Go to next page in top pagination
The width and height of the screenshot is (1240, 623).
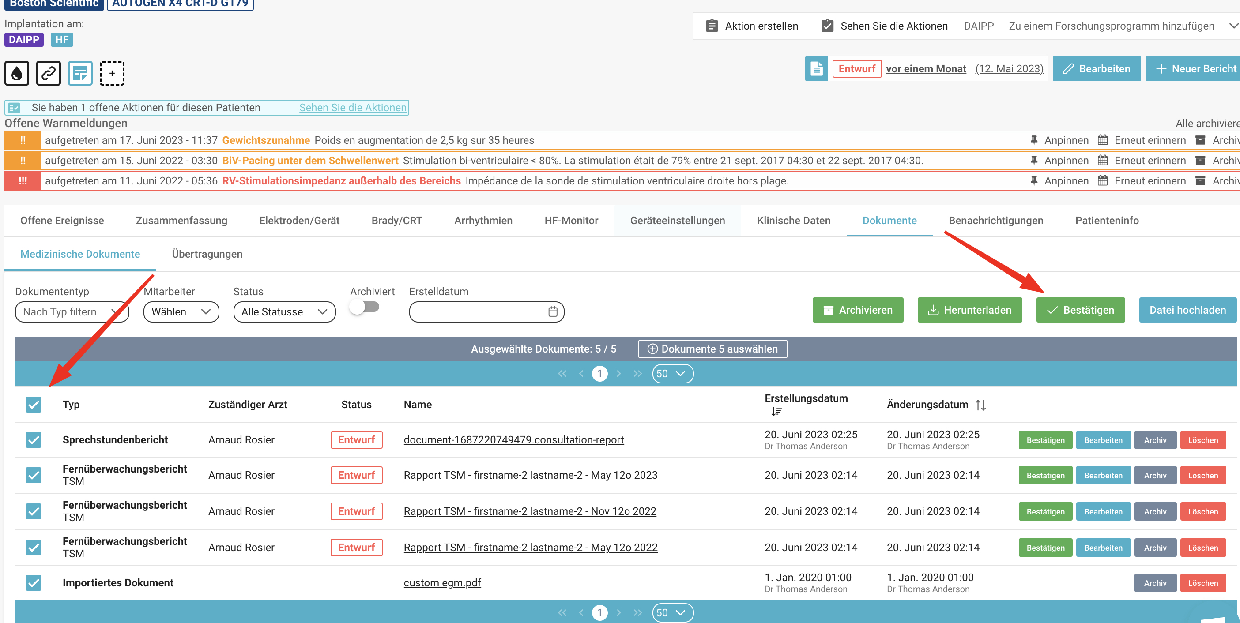click(618, 374)
